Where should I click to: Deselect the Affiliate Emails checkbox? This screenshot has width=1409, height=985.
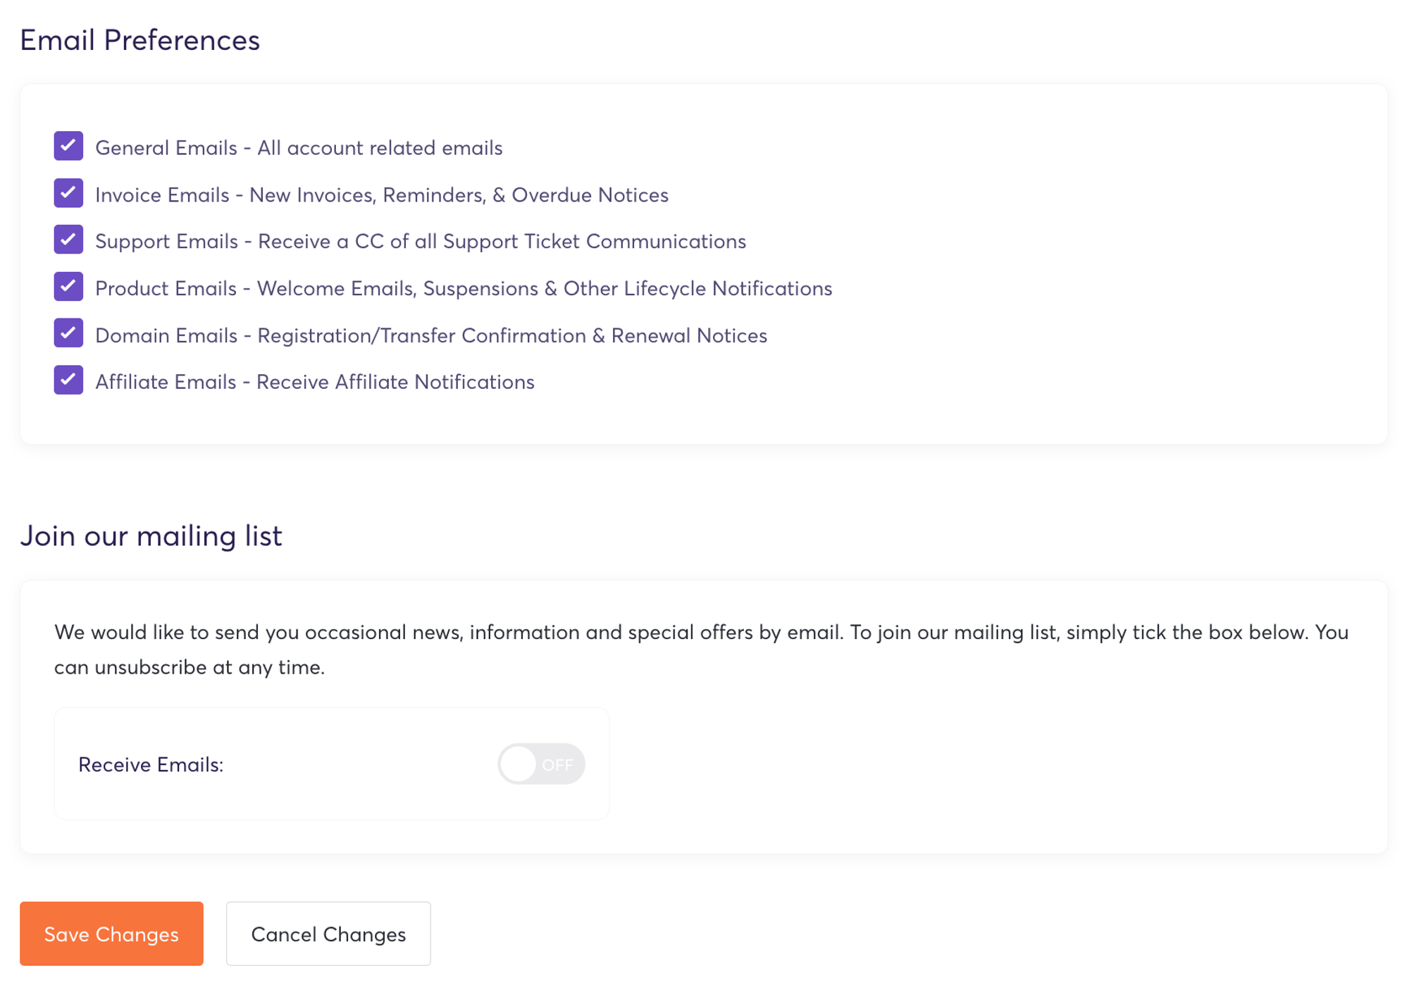pyautogui.click(x=68, y=380)
